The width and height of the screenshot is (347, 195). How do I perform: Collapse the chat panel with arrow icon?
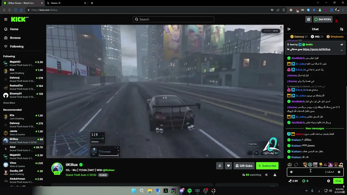(289, 29)
